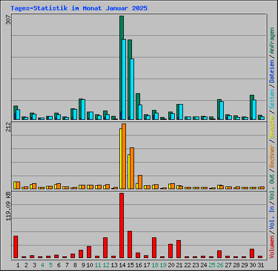The width and height of the screenshot is (278, 271).
Task: Click the yellow Besuche bar for day 15
Action: click(129, 172)
